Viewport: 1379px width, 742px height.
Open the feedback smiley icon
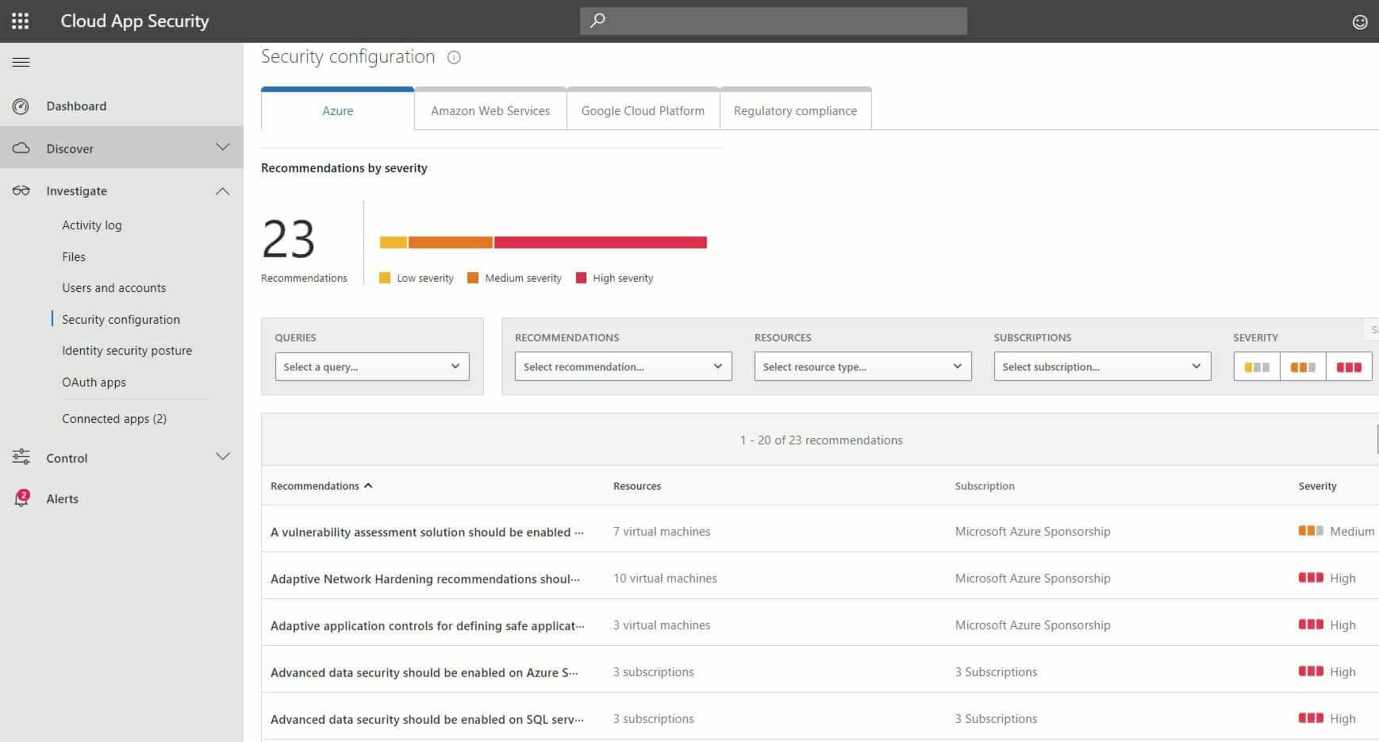(1360, 22)
